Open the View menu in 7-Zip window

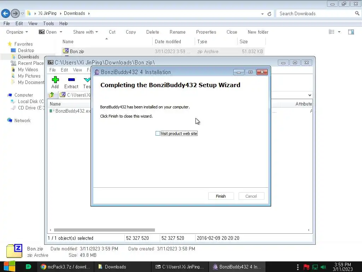tap(77, 70)
